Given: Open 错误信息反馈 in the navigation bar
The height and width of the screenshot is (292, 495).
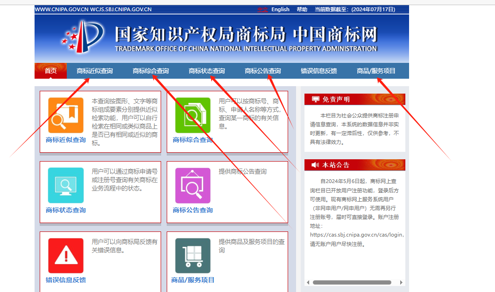Looking at the screenshot, I should tap(319, 71).
